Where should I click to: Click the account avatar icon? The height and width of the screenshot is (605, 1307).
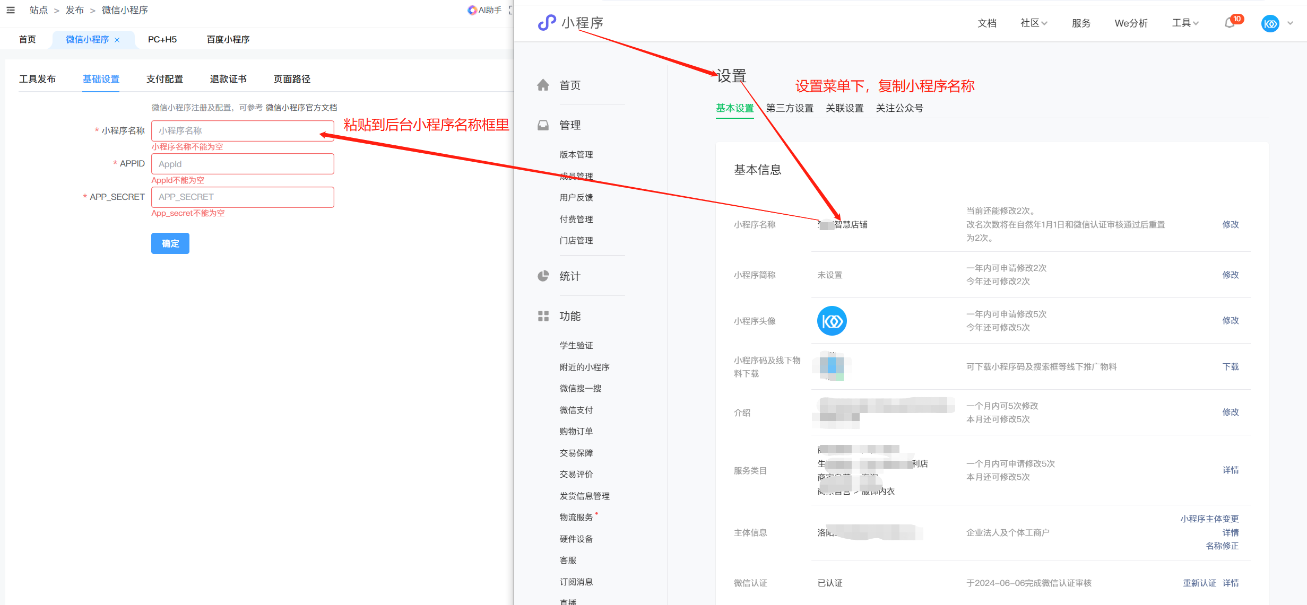tap(1270, 23)
